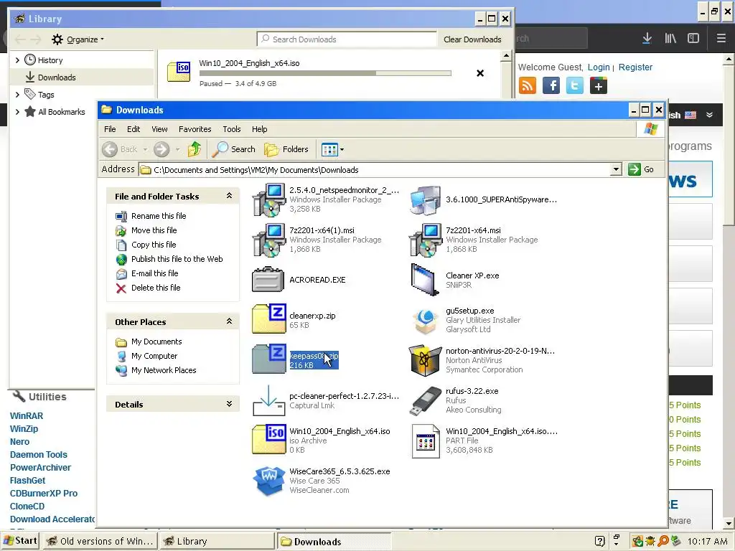
Task: Open the WinRAR link under Utilities
Action: (x=27, y=415)
